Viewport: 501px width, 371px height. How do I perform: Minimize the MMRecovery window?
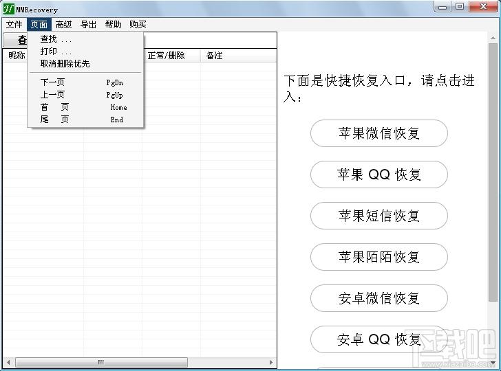pos(443,7)
